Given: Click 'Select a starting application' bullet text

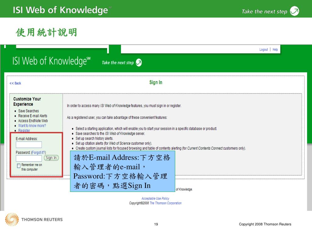Looking at the screenshot, I should point(146,129).
